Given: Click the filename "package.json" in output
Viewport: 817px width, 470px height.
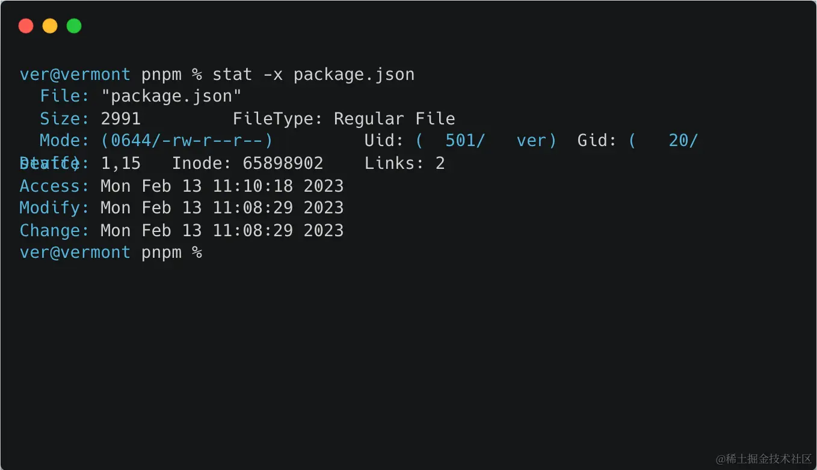Looking at the screenshot, I should point(173,95).
